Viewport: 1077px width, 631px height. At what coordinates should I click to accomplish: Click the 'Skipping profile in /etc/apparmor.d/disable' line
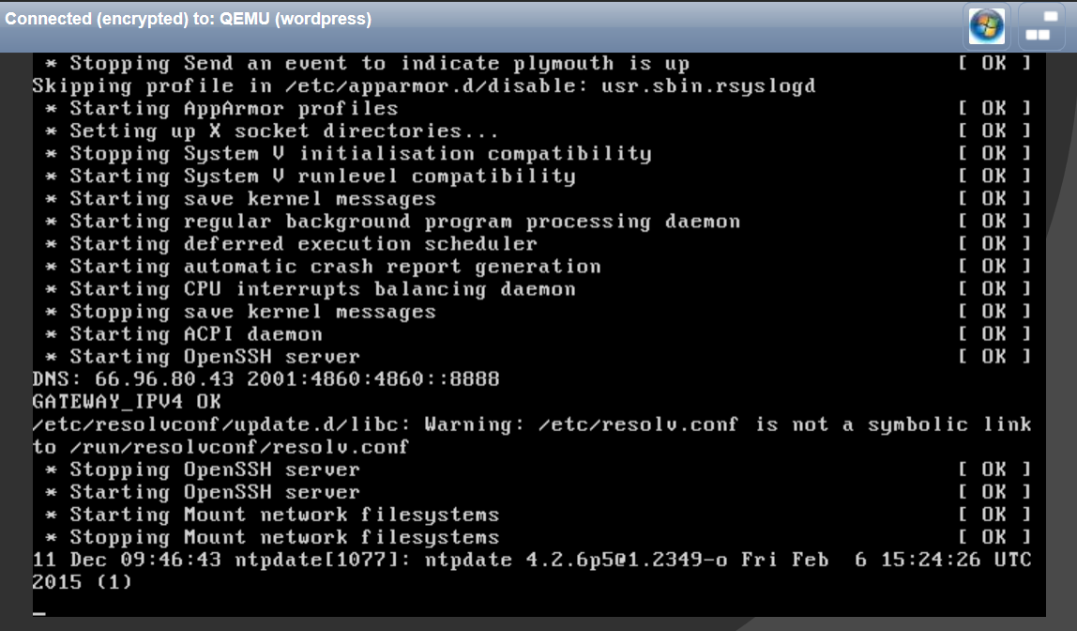[424, 86]
